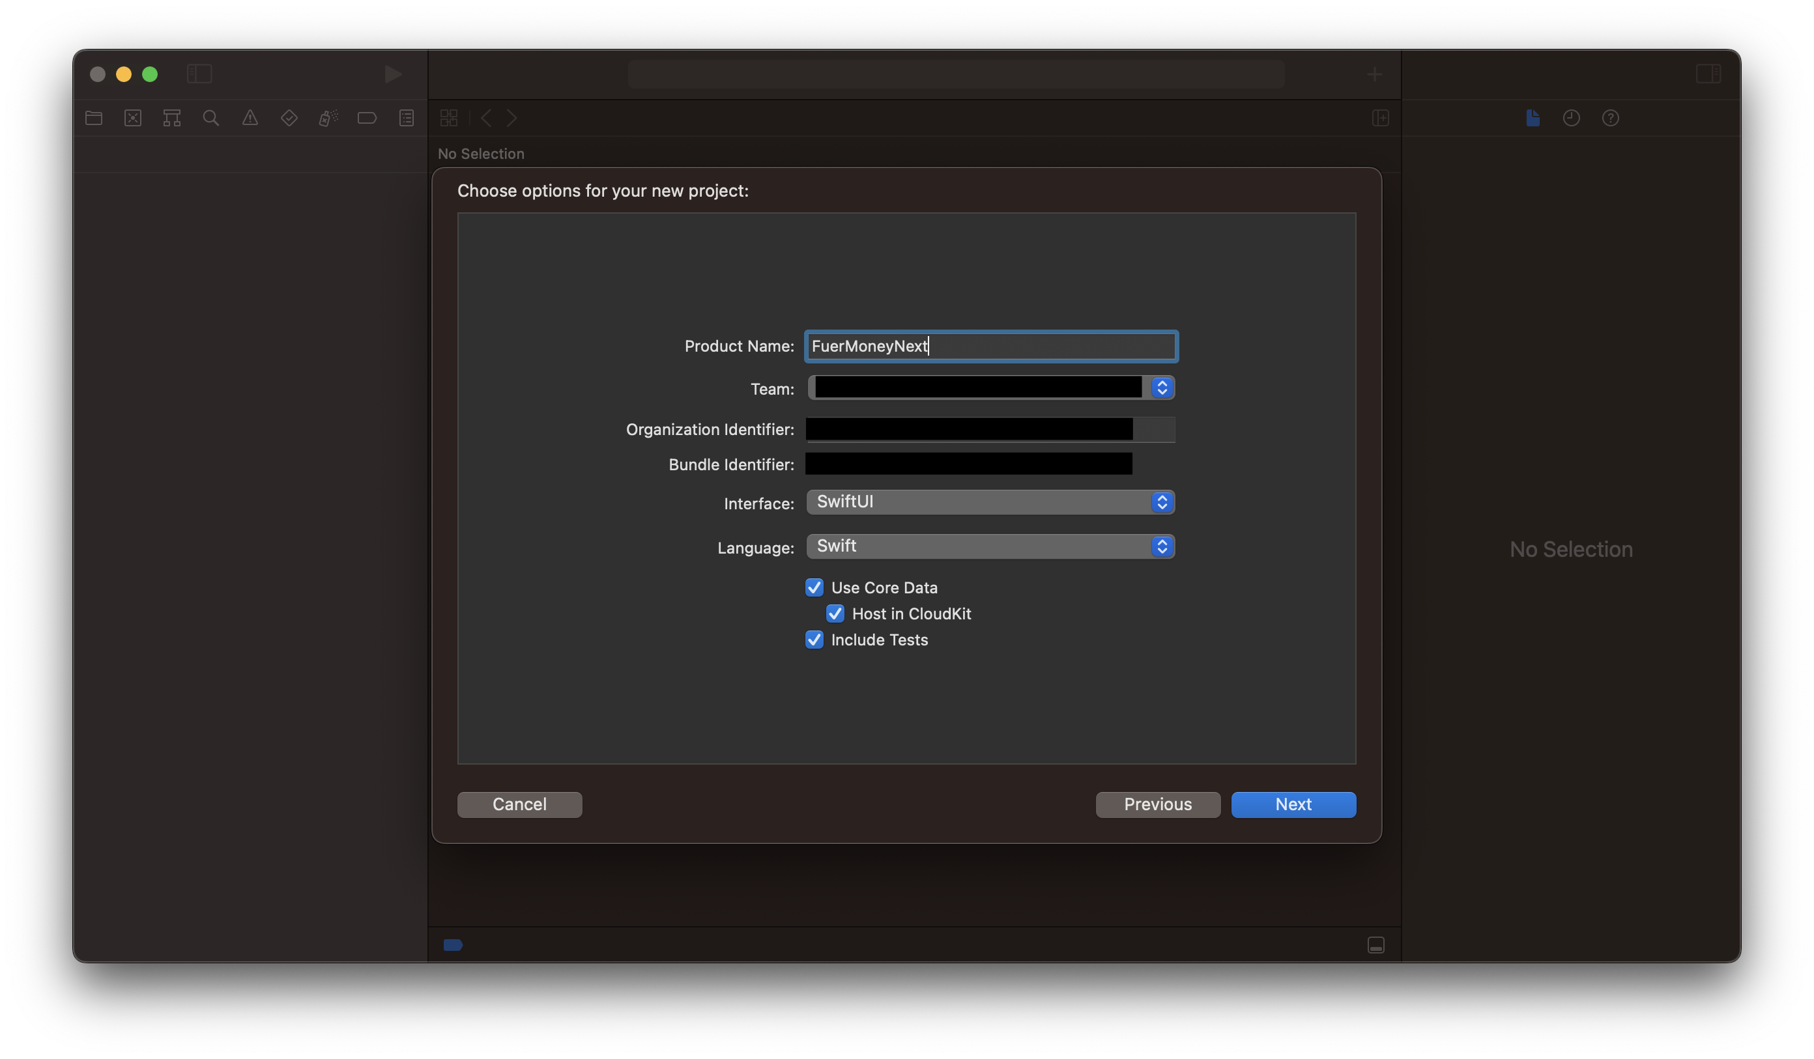Open the Team dropdown

point(1161,387)
